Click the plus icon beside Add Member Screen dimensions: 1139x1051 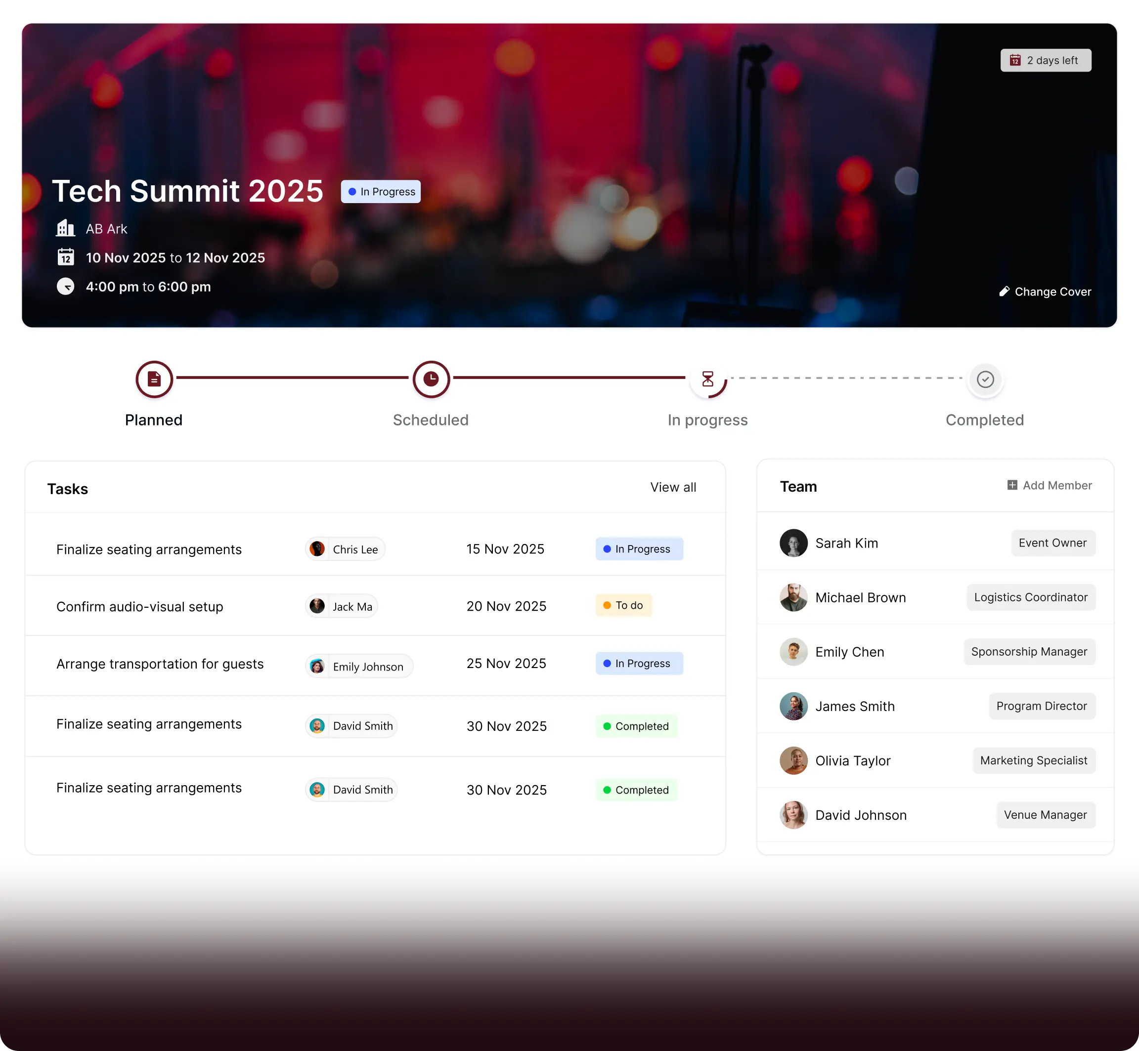(x=1012, y=485)
